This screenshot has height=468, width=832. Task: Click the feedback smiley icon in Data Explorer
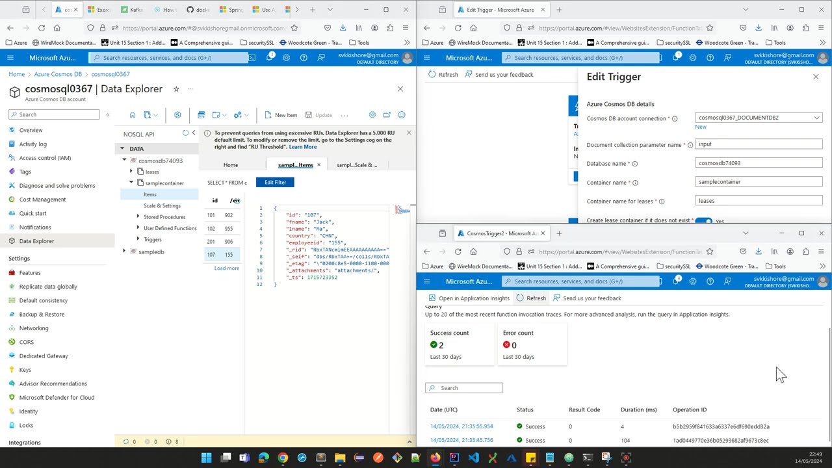coord(402,115)
